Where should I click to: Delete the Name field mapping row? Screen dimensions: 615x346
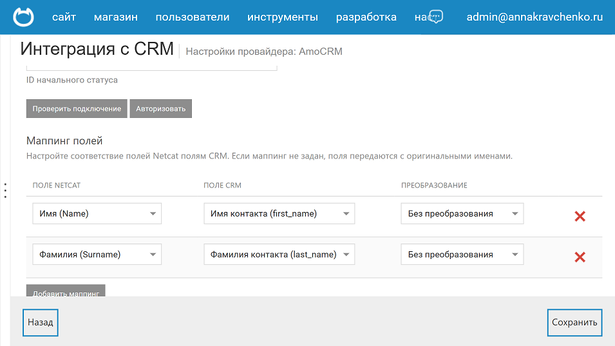580,216
